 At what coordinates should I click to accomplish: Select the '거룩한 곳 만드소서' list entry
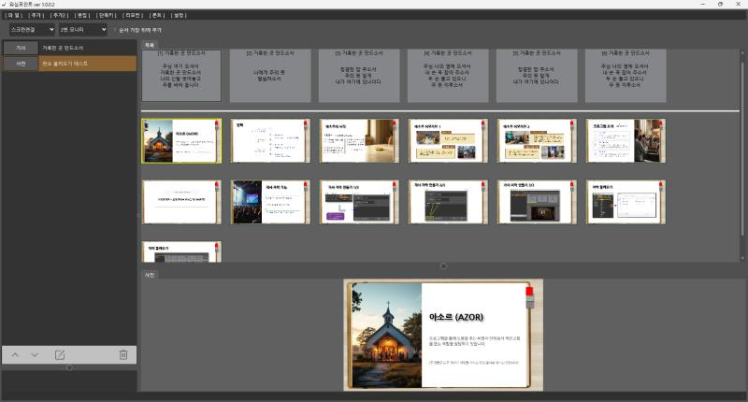coord(88,48)
